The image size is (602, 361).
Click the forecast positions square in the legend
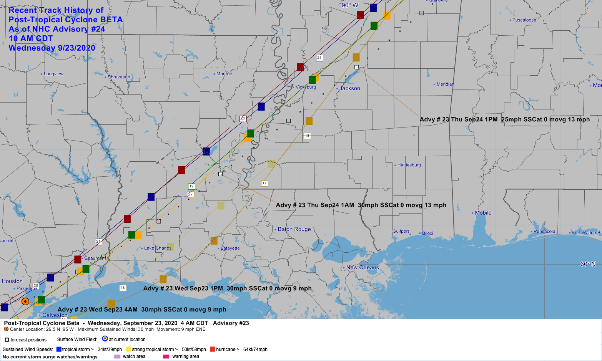(x=7, y=339)
